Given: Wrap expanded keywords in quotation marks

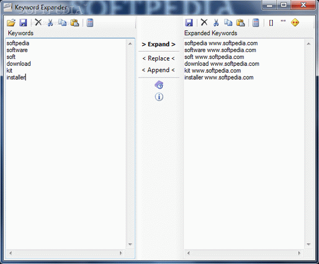Looking at the screenshot, I should 283,21.
